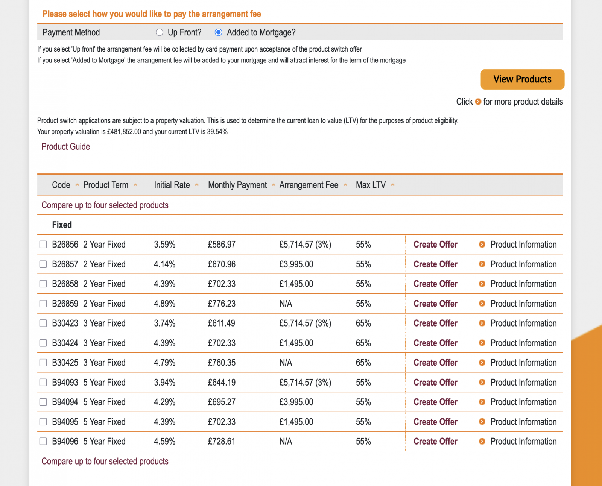
Task: Click the 3.74% initial rate cell
Action: pos(164,323)
